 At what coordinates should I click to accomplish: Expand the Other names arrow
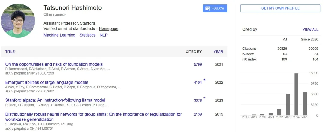pos(65,15)
